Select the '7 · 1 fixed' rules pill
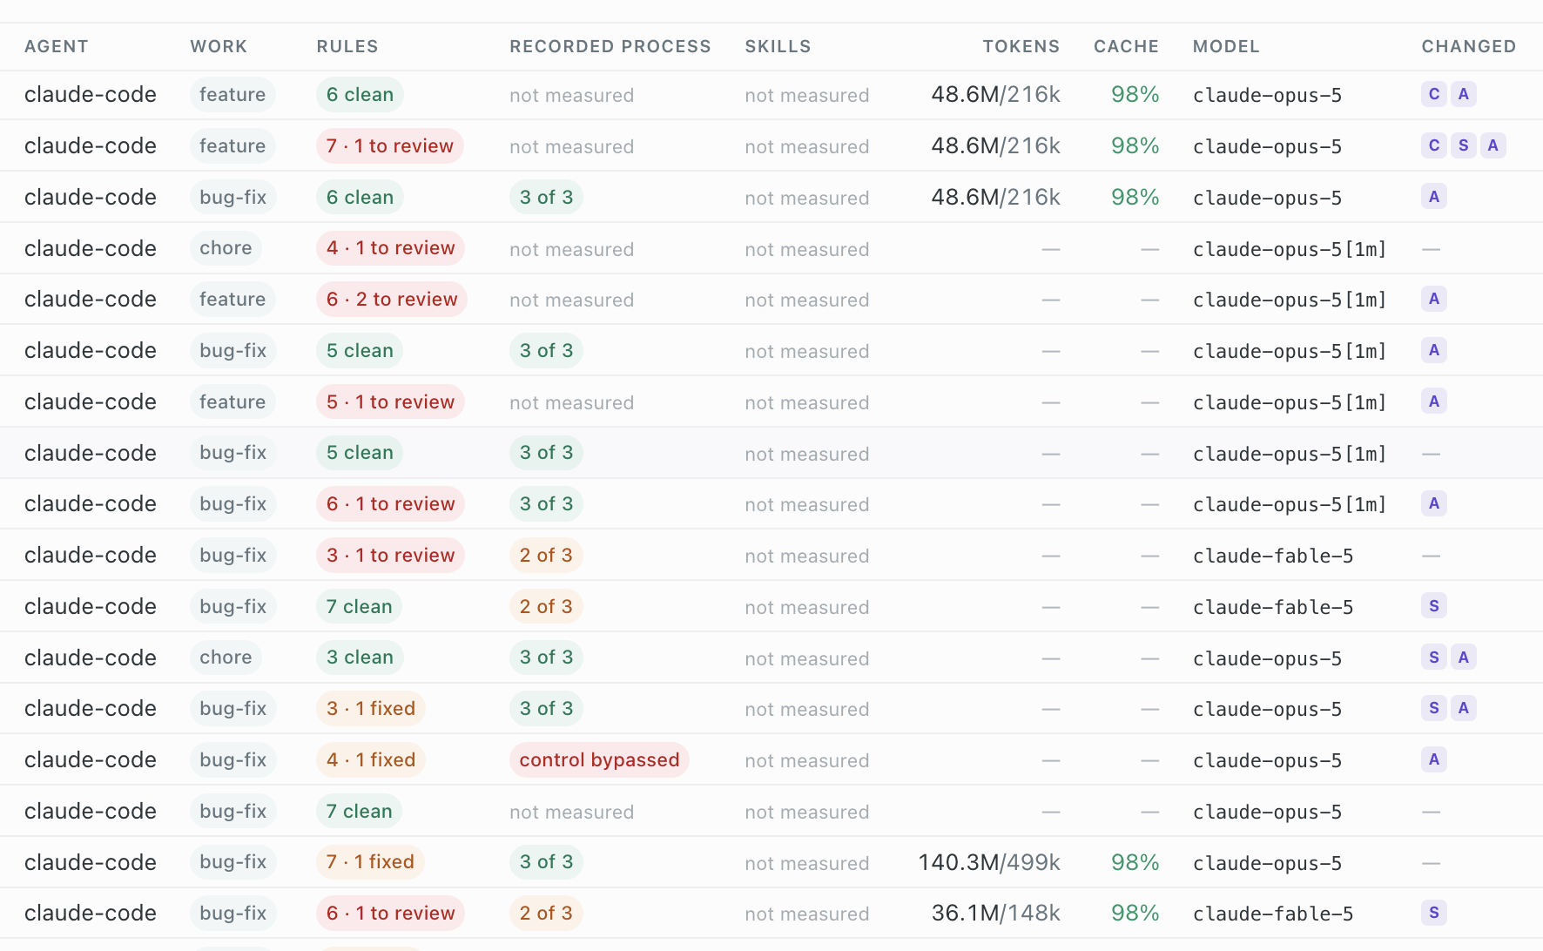 (x=370, y=861)
